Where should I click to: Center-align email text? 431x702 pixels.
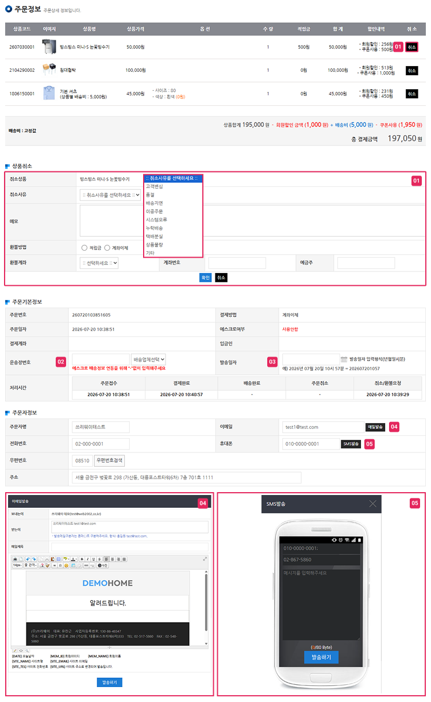point(113,559)
